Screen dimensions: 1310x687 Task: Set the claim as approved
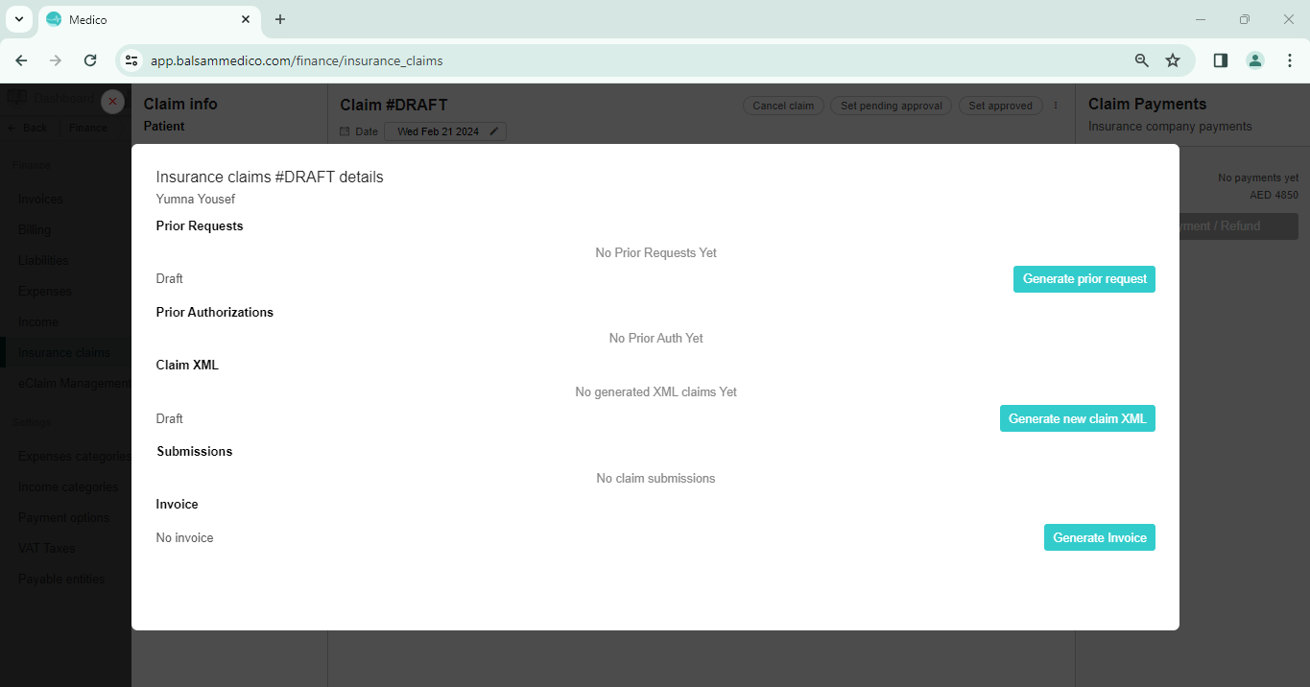tap(1000, 106)
